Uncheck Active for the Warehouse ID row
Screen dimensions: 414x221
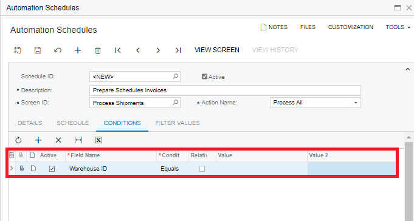click(52, 169)
